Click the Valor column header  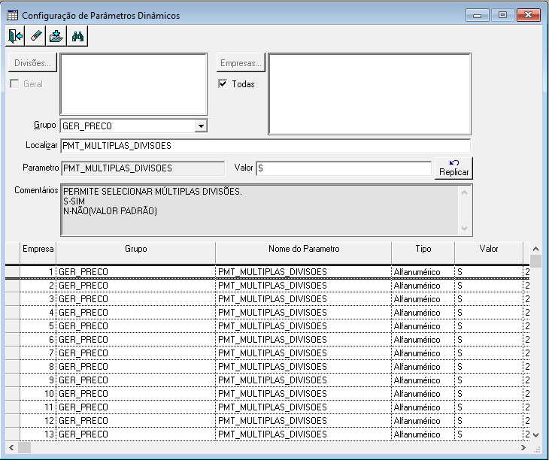pos(489,253)
